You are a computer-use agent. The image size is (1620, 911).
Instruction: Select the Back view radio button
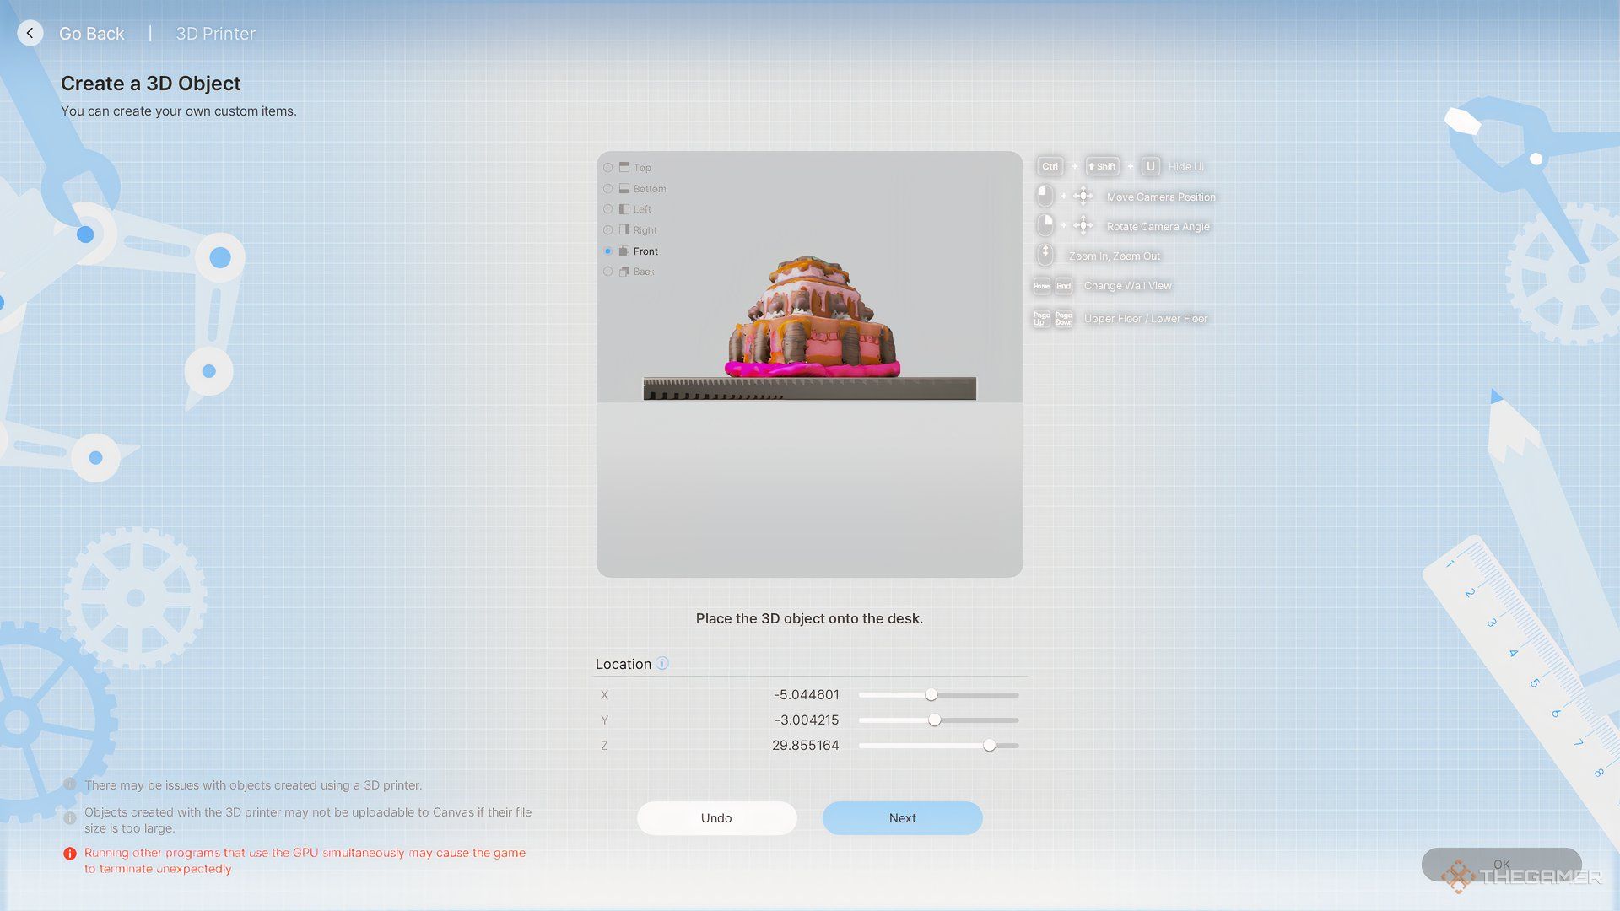pyautogui.click(x=607, y=272)
